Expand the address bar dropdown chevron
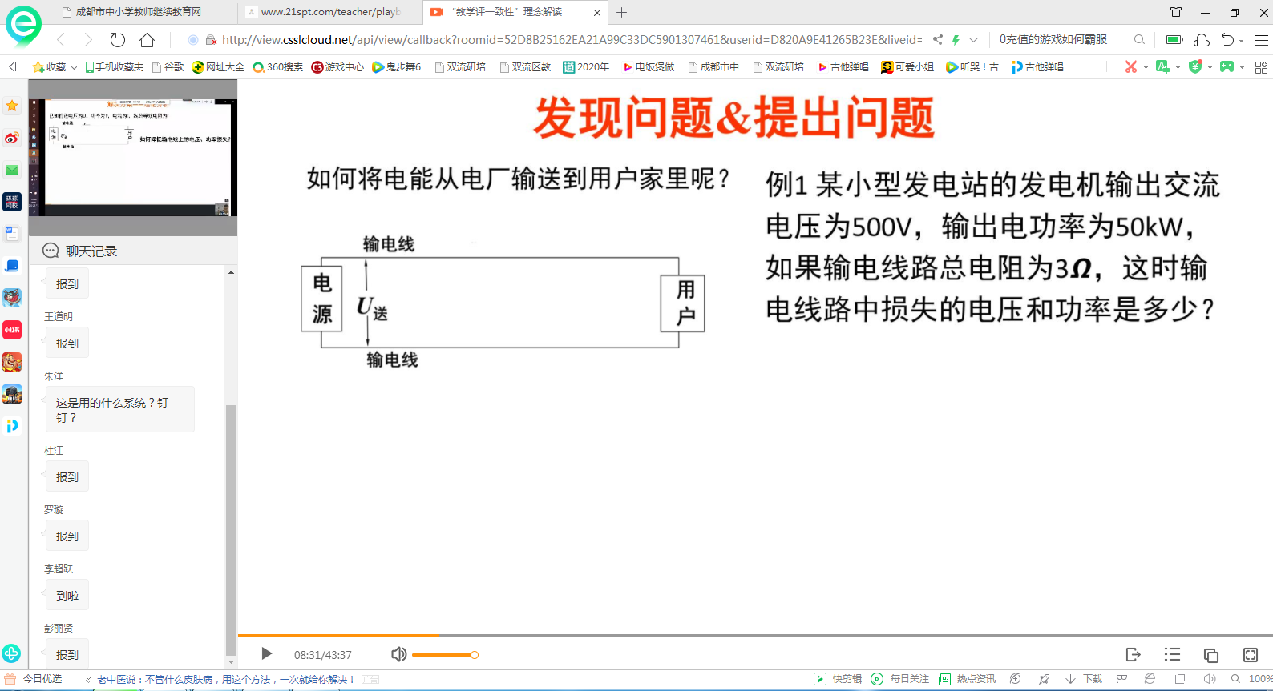Screen dimensions: 1273x691 tap(973, 40)
